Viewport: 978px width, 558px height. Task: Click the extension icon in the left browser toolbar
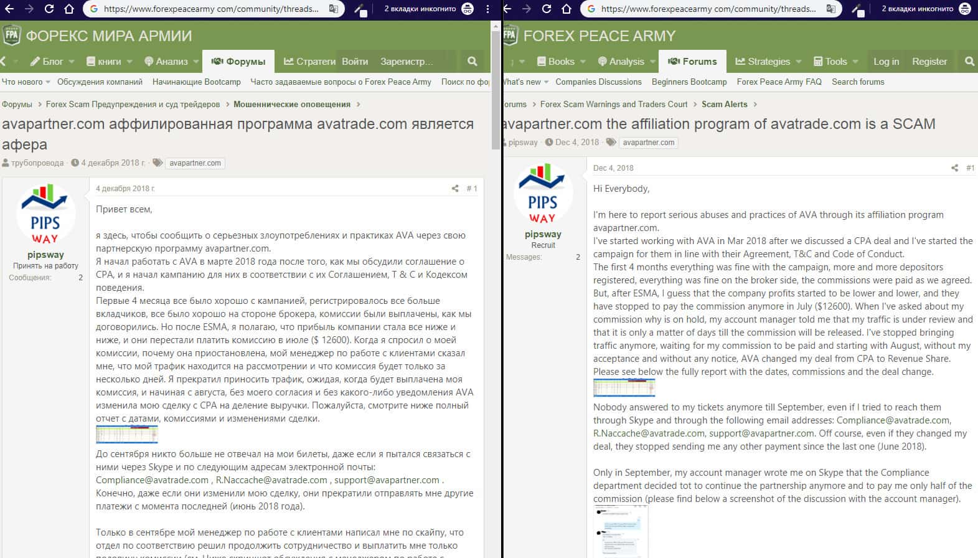(360, 9)
